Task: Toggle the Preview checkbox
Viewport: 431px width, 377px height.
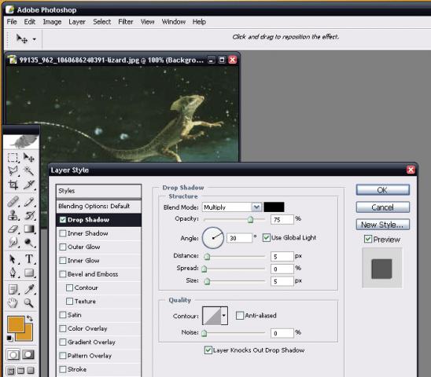Action: pos(368,240)
